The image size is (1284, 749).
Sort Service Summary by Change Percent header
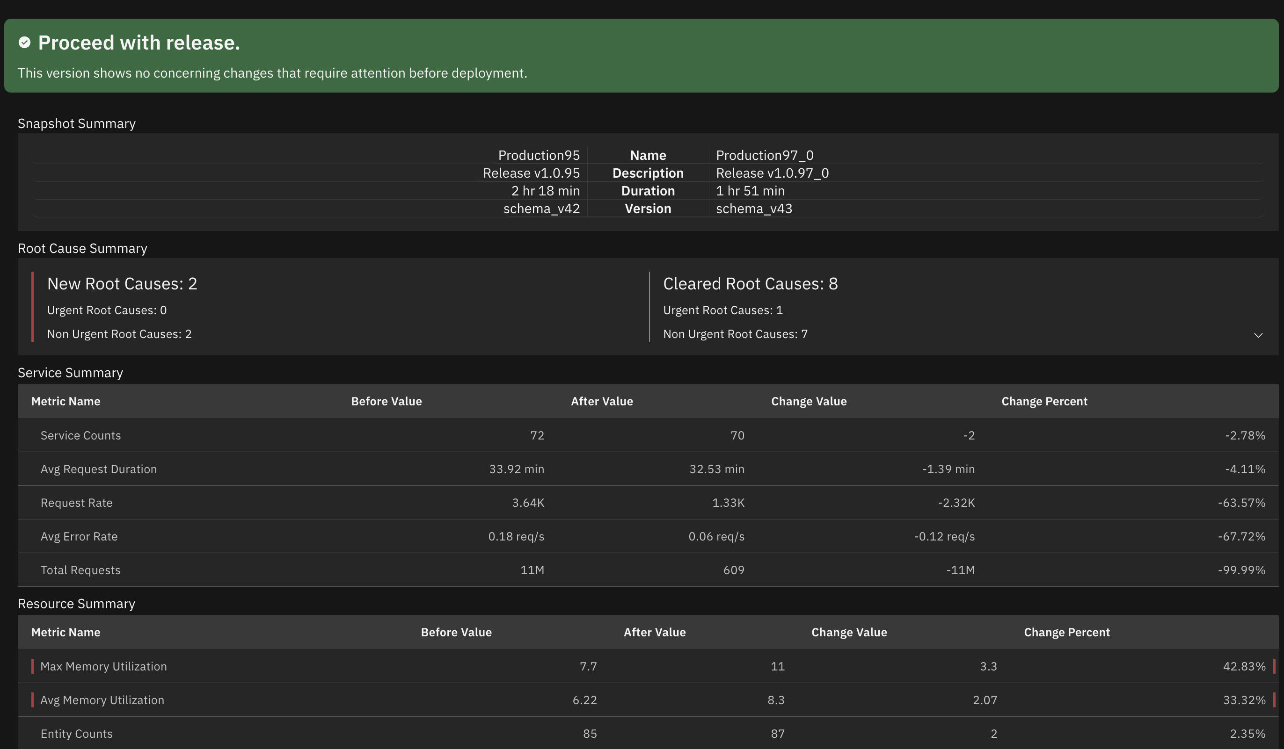coord(1044,401)
